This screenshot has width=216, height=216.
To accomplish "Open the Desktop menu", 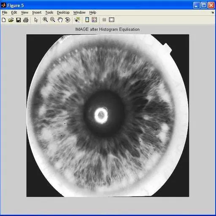I will coord(63,13).
